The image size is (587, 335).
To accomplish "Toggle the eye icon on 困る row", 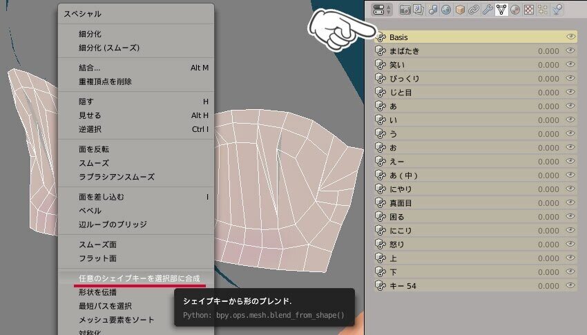I will [570, 216].
